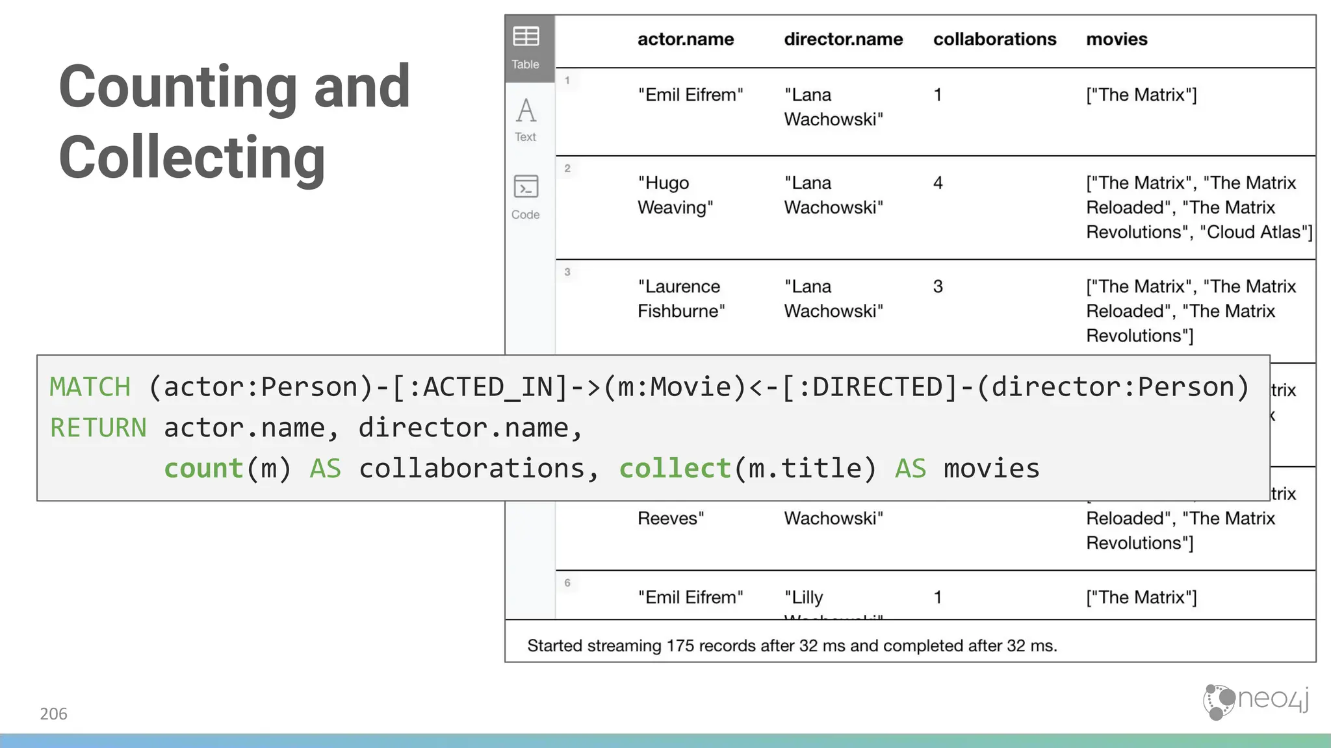Click the streaming records status message

coord(792,645)
